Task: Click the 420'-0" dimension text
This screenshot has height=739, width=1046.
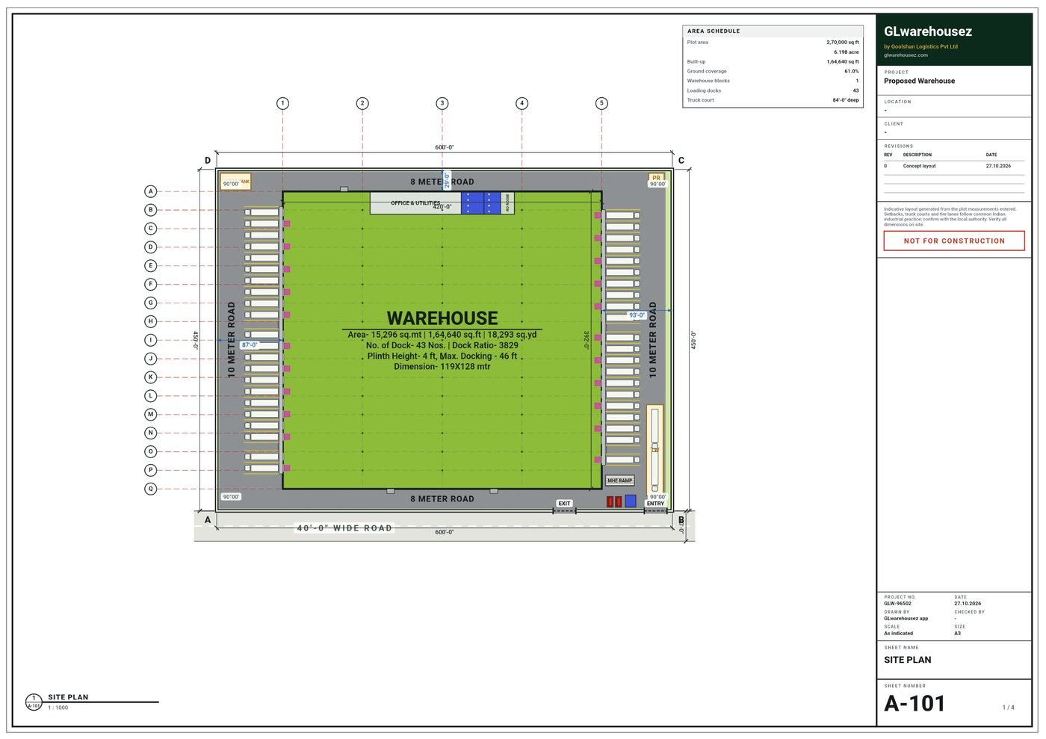Action: click(442, 207)
